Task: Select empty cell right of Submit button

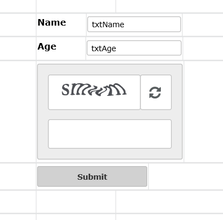Action: tap(186, 176)
